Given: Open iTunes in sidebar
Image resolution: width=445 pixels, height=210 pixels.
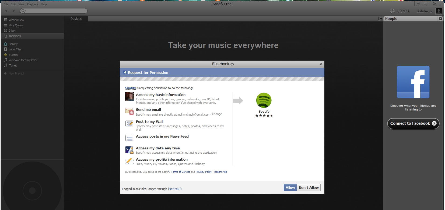Looking at the screenshot, I should [13, 65].
